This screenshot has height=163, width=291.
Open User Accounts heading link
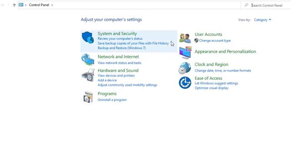point(208,34)
